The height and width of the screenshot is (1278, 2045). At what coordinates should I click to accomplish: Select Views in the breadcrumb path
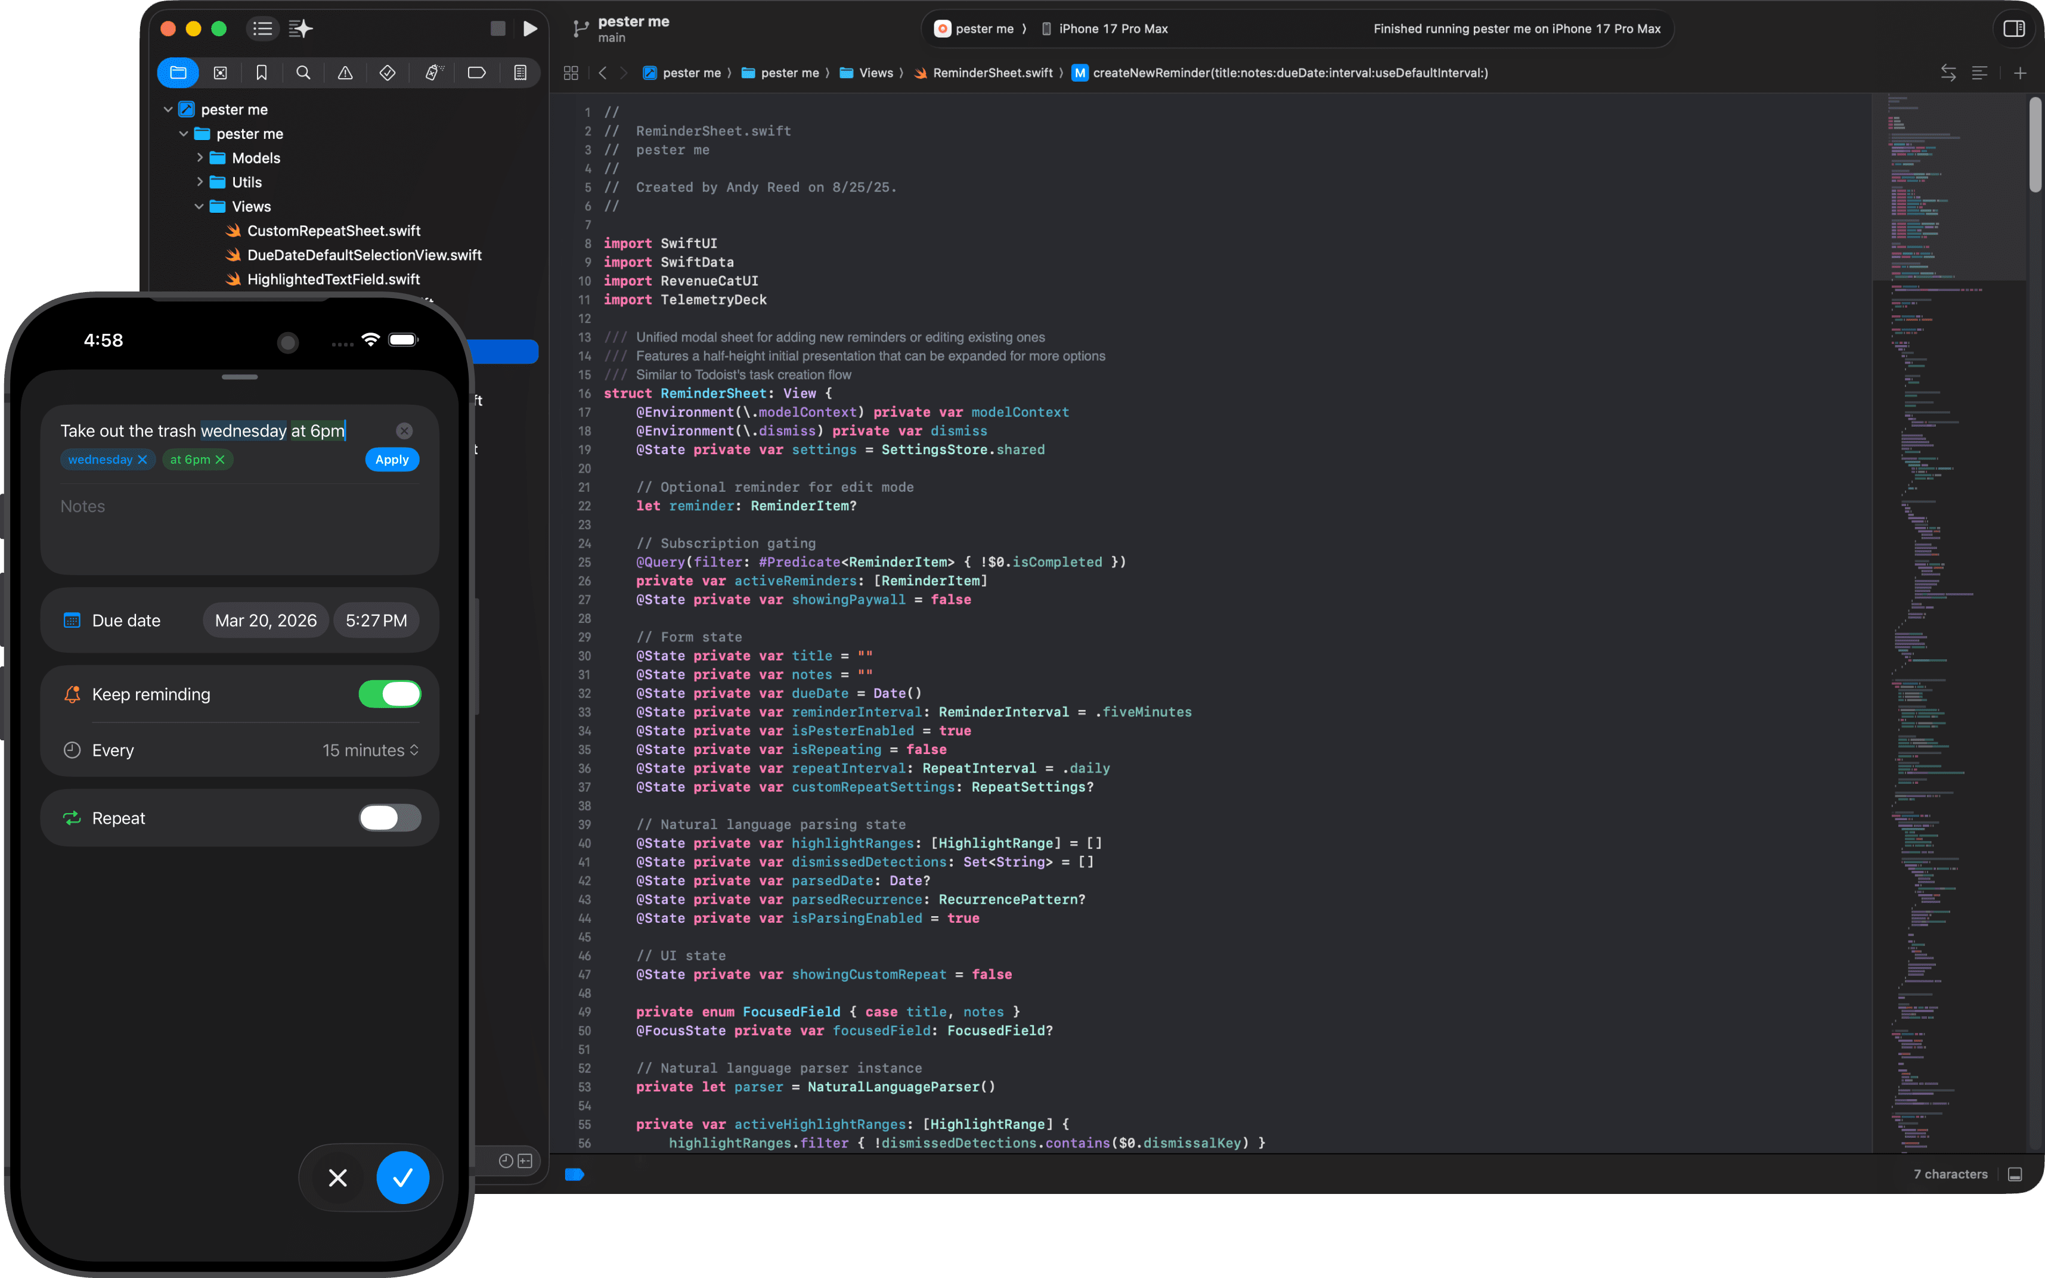click(x=875, y=73)
